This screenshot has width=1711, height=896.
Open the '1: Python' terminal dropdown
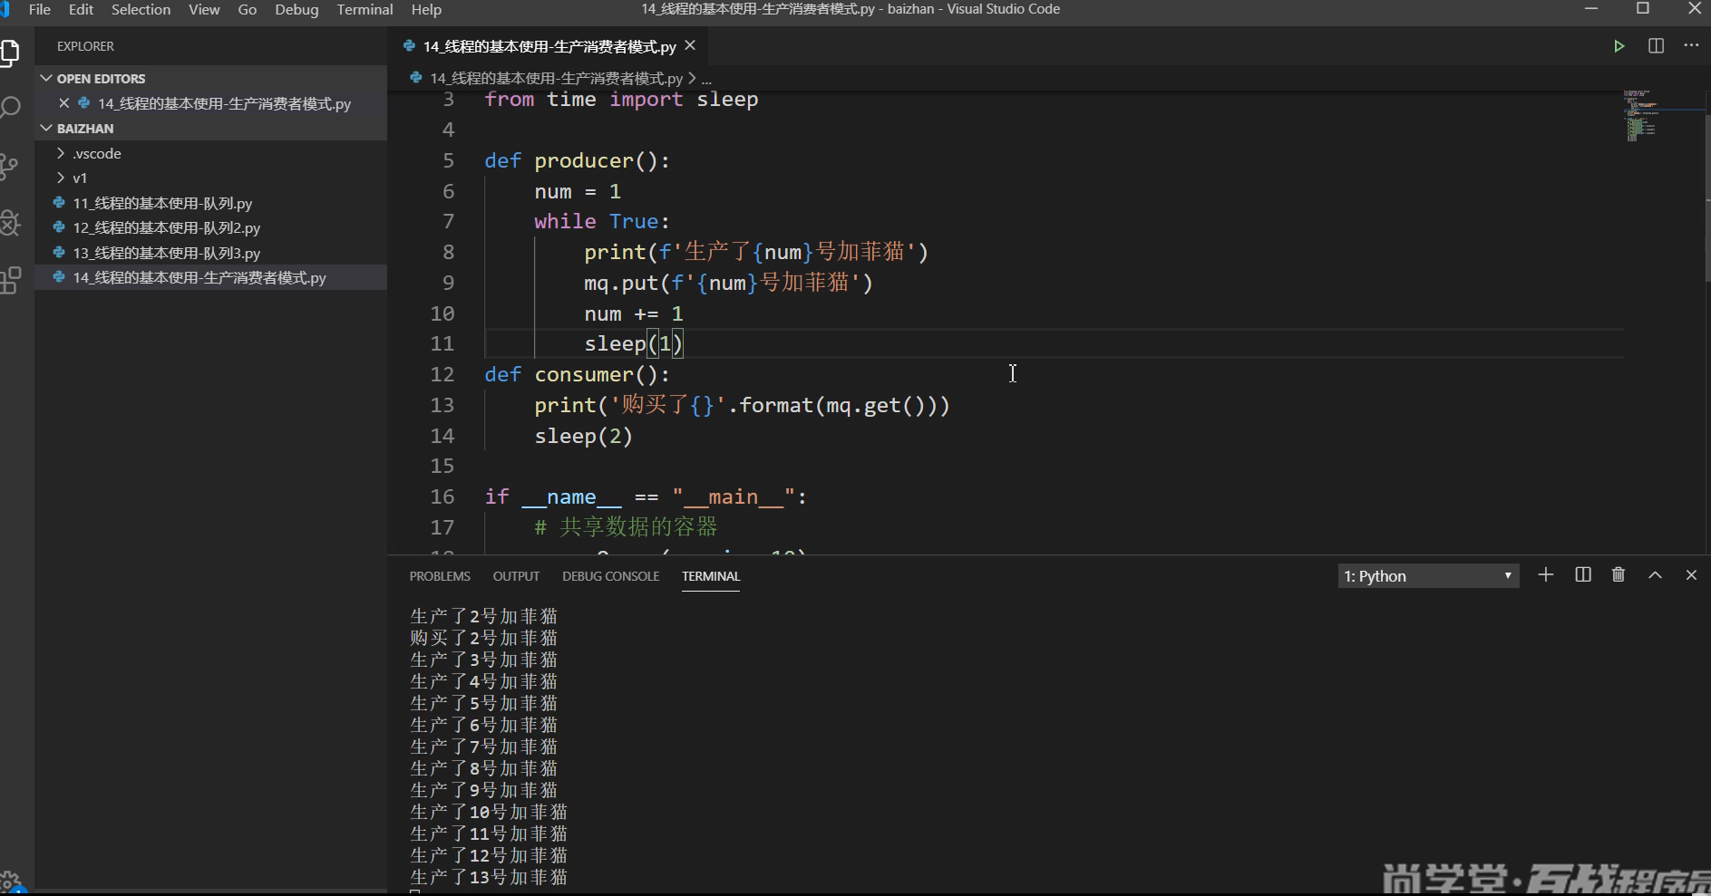tap(1428, 576)
